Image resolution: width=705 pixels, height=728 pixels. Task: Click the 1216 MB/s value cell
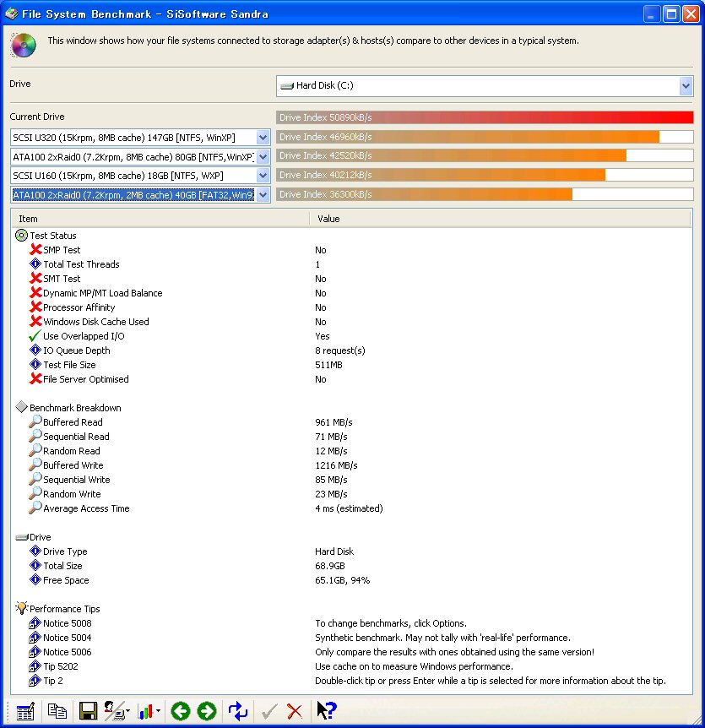(x=337, y=465)
